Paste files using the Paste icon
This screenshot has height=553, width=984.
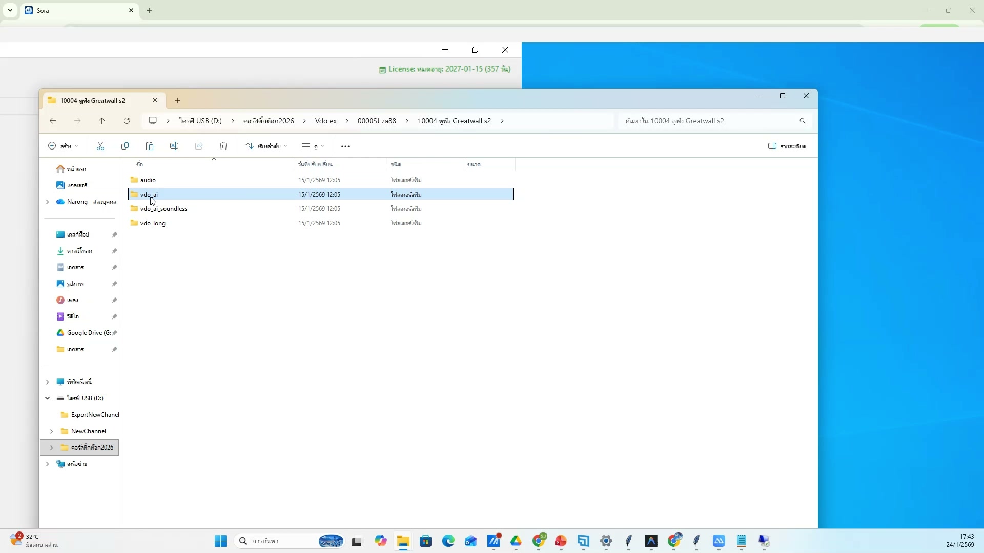[150, 146]
